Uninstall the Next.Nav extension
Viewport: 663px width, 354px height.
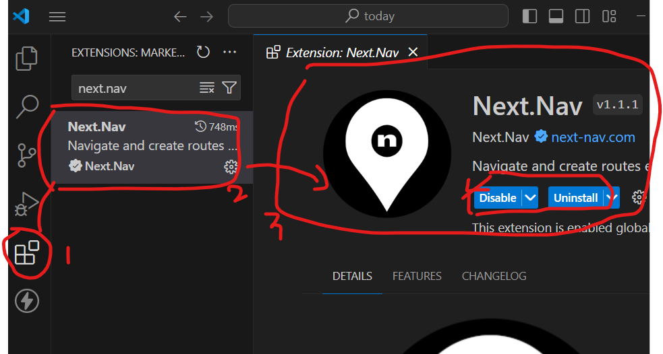[575, 198]
